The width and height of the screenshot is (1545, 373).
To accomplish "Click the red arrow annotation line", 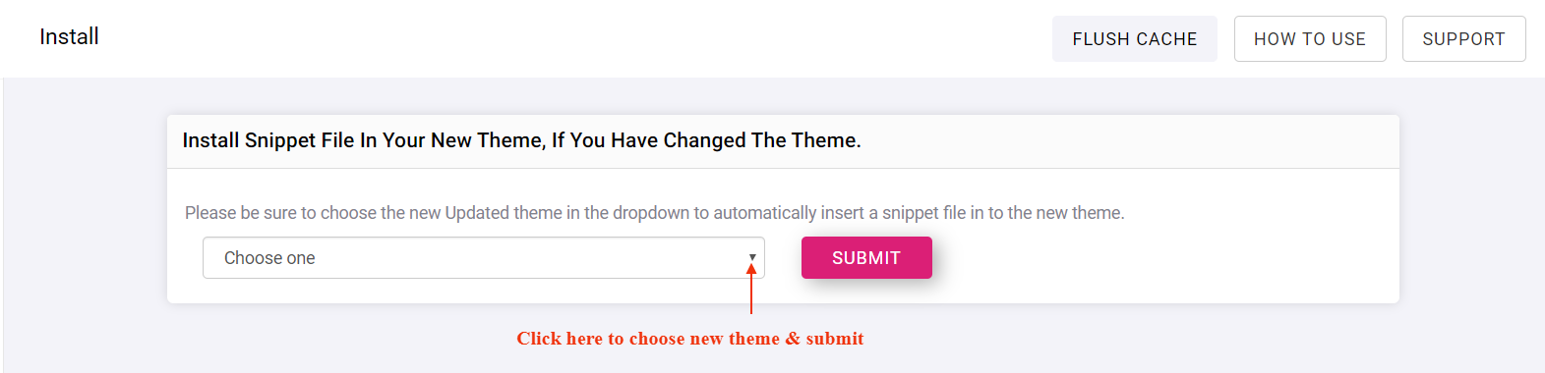I will click(751, 294).
